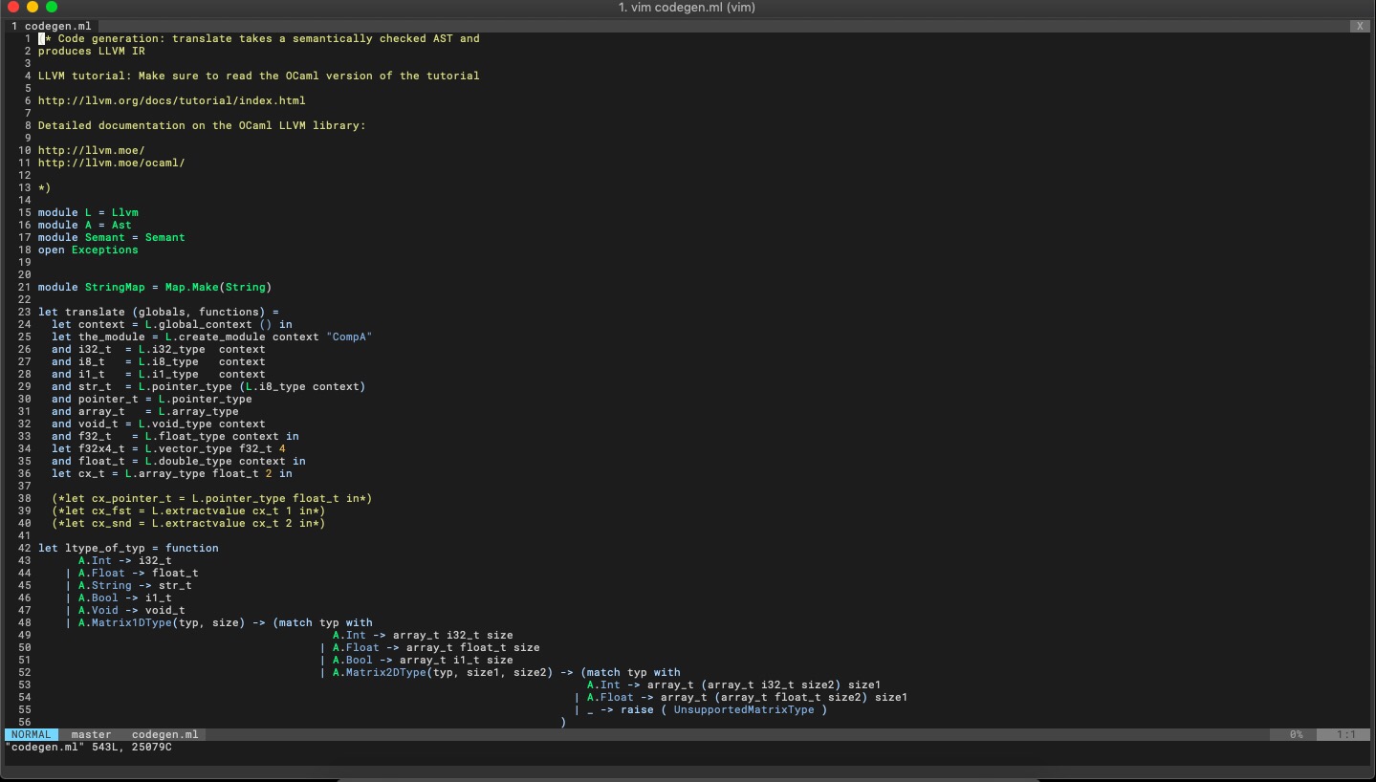Viewport: 1376px width, 782px height.
Task: Click "UnsupportedMatrixType" in the raise expression
Action: (x=743, y=709)
